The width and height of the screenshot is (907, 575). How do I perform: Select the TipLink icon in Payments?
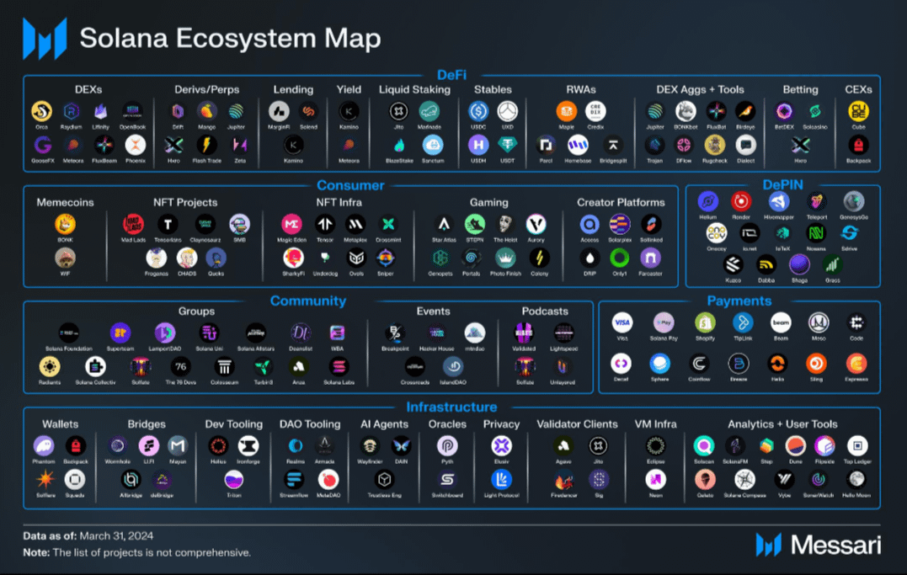[743, 322]
